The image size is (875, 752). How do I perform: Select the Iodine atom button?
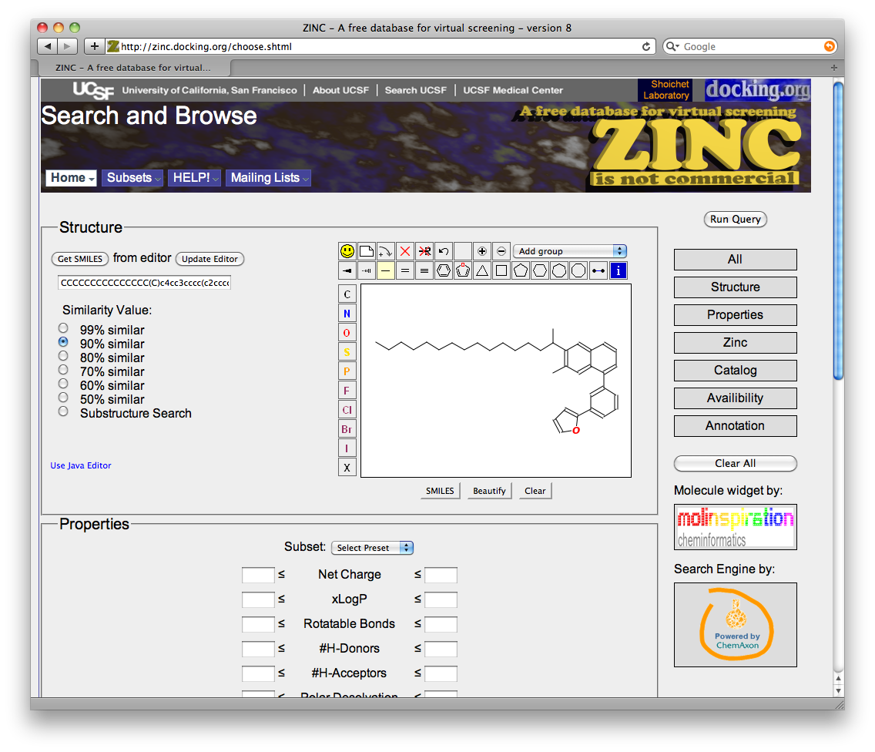[x=347, y=448]
